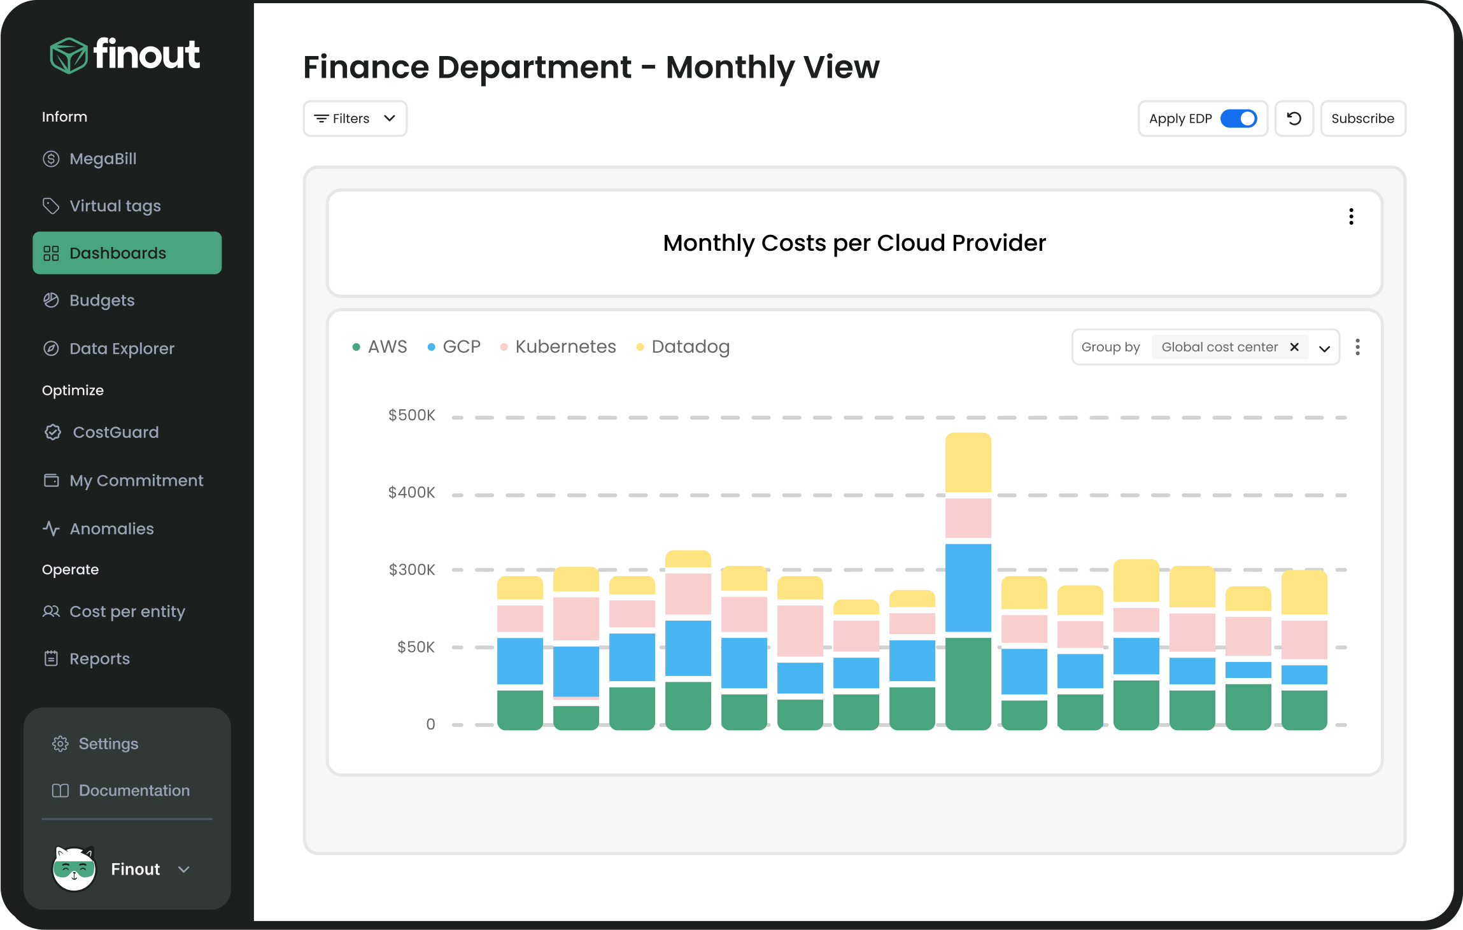The width and height of the screenshot is (1463, 930).
Task: Click the Settings gear icon
Action: tap(60, 743)
